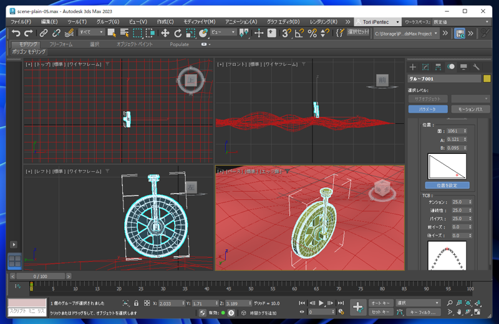Open the レンダリング(R) menu

coord(324,22)
